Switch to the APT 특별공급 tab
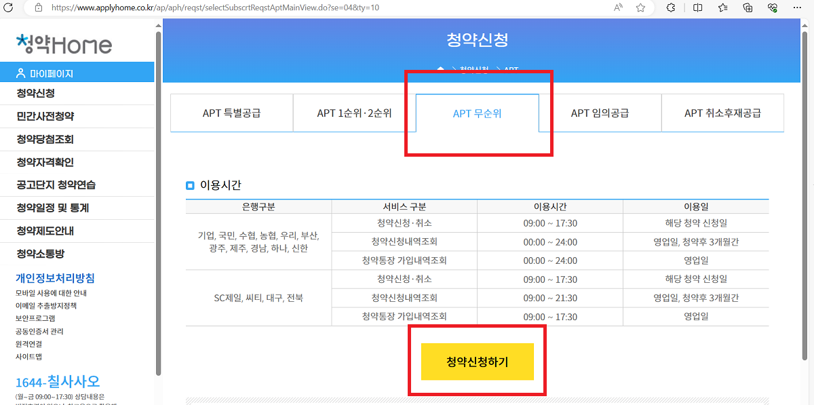Image resolution: width=814 pixels, height=405 pixels. click(x=231, y=113)
